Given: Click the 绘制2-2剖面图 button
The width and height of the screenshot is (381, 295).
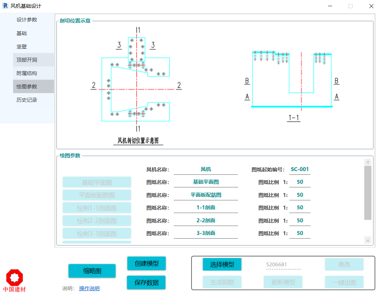Looking at the screenshot, I should click(97, 221).
